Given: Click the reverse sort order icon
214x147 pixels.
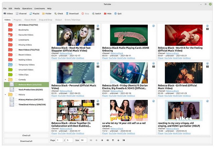Looking at the screenshot, I should pyautogui.click(x=124, y=140).
